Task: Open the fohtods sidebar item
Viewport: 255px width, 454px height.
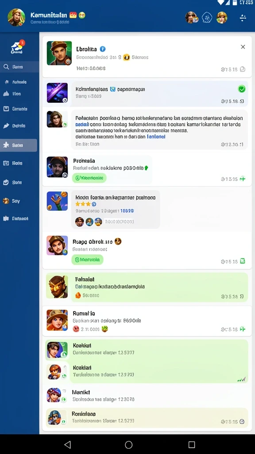Action: click(15, 82)
